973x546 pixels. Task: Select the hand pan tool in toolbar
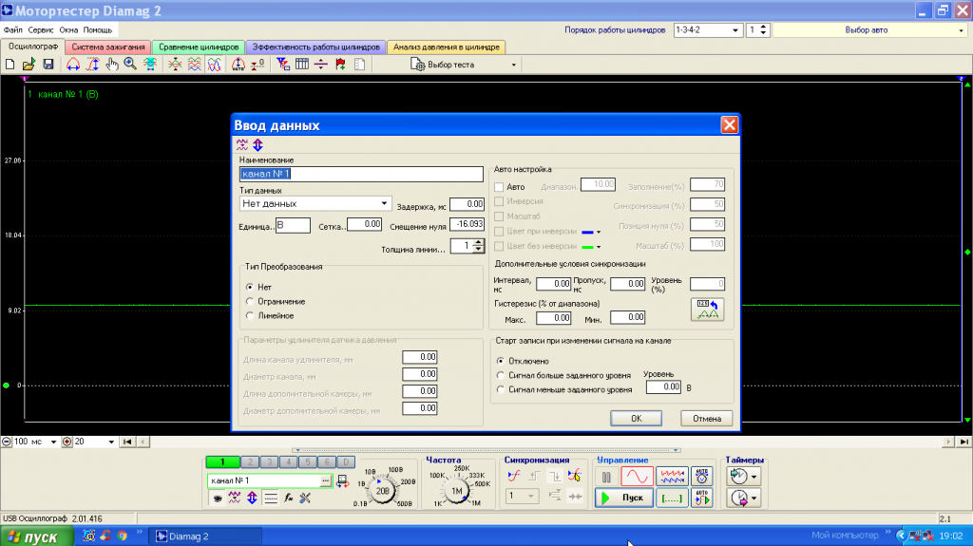click(112, 64)
